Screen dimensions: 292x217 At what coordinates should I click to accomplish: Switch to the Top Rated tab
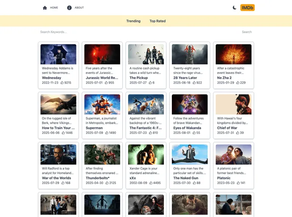[x=157, y=21]
